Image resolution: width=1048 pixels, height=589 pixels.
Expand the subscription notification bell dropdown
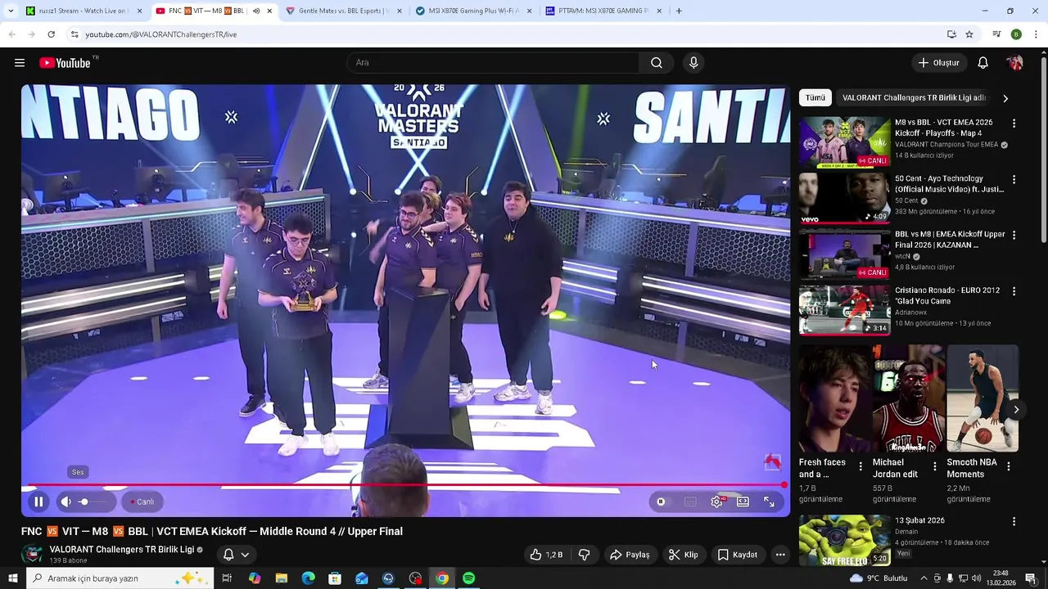[x=236, y=555]
